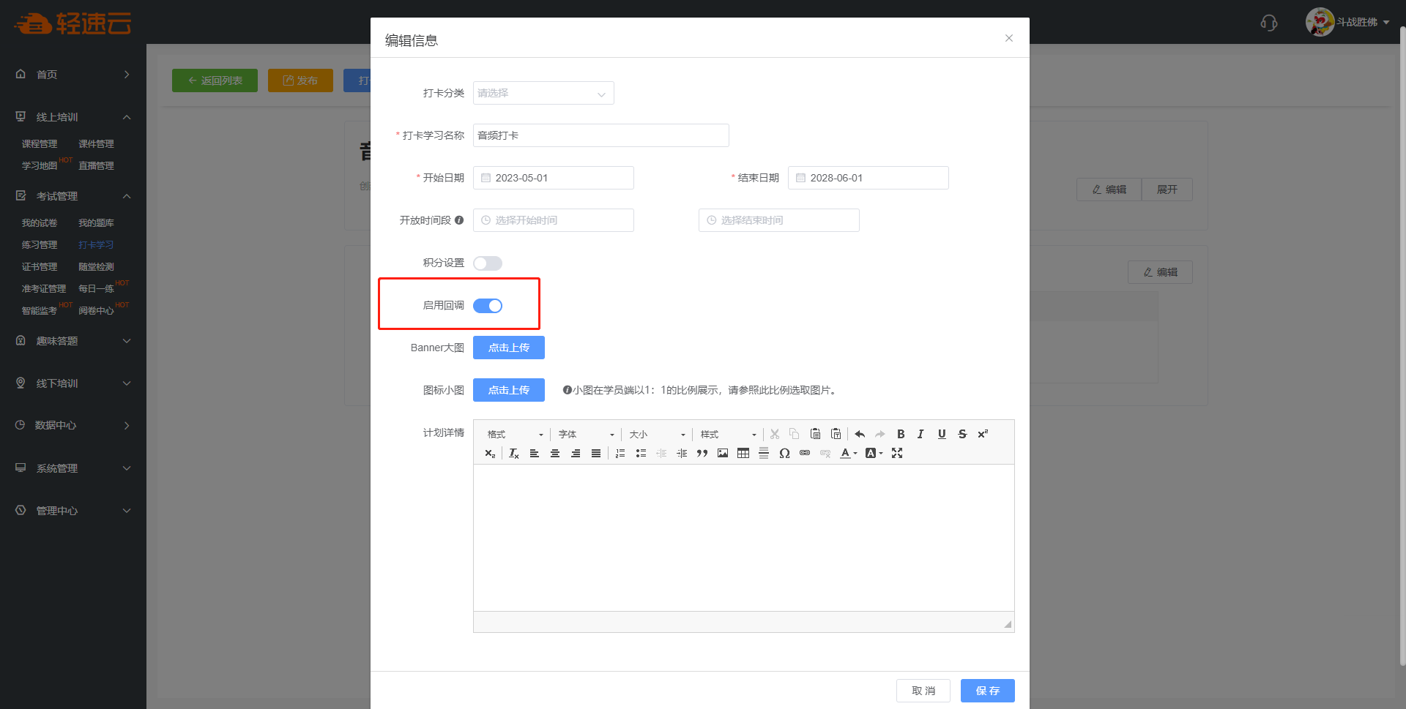
Task: Expand the 数据中心 sidebar menu
Action: pyautogui.click(x=73, y=426)
